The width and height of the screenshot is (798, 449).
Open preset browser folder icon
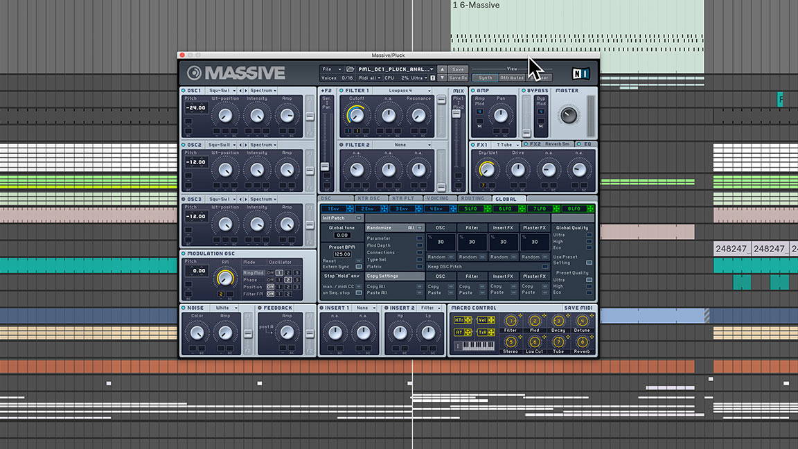[x=350, y=69]
